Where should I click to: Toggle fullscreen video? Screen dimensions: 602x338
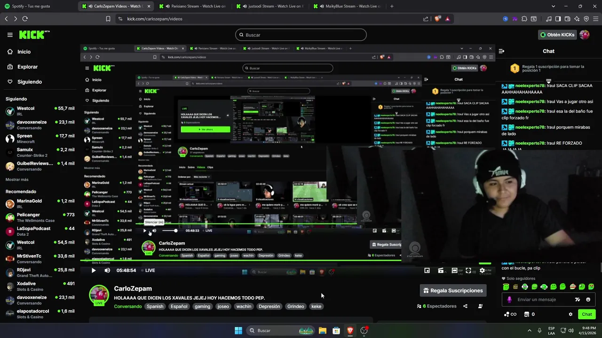[x=468, y=270]
